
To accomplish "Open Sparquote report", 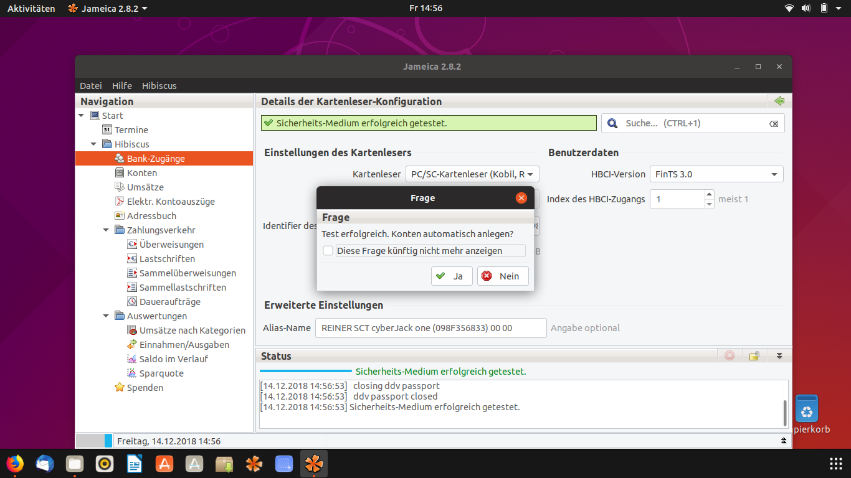I will coord(155,373).
